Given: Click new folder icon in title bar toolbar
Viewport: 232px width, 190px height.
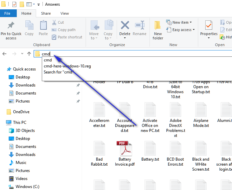Looking at the screenshot, I should tap(22, 4).
